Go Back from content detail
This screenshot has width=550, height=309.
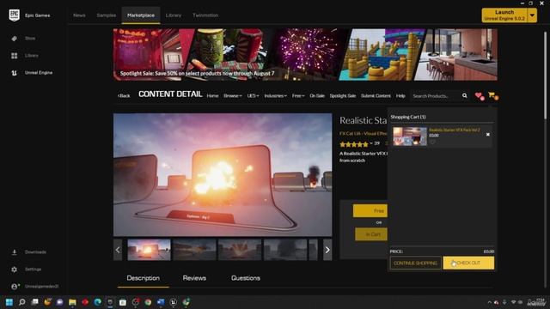point(124,95)
